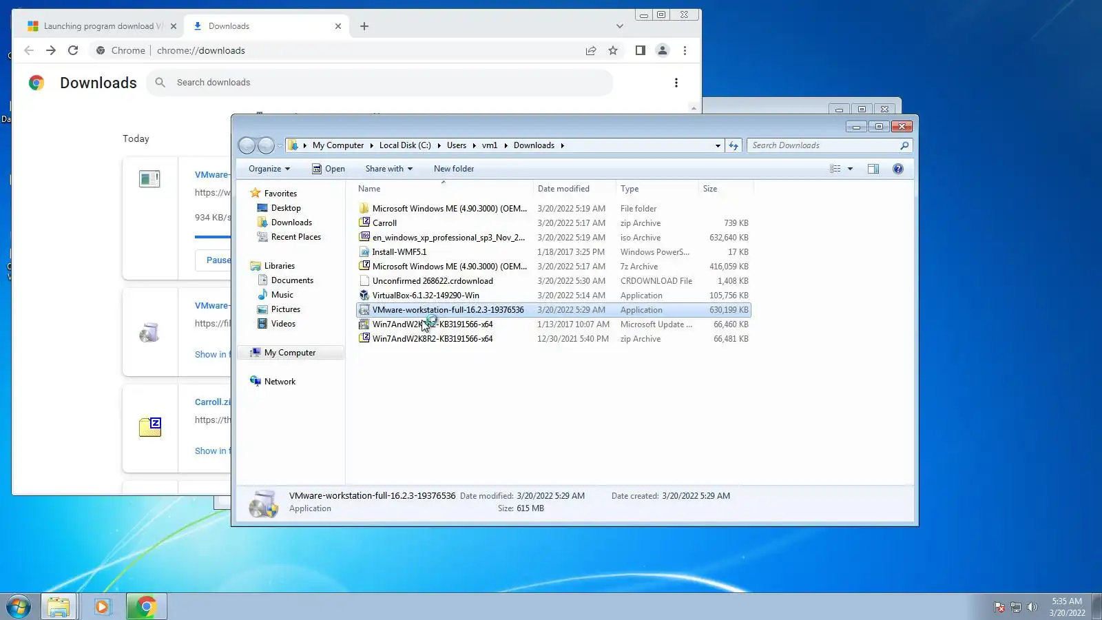Click the Explorer Back navigation button
This screenshot has width=1102, height=620.
247,145
